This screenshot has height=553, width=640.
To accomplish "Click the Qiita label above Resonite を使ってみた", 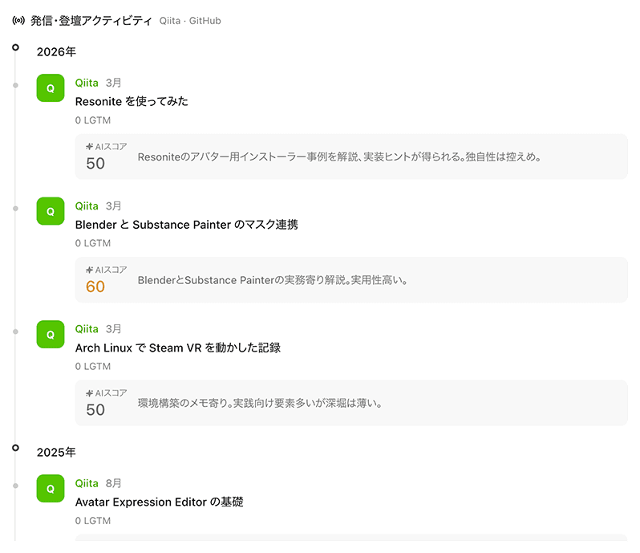I will pyautogui.click(x=87, y=83).
